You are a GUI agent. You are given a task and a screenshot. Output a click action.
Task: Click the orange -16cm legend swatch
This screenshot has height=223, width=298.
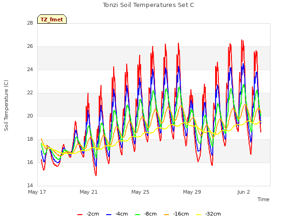click(x=166, y=215)
